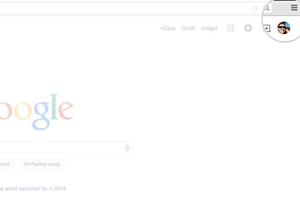Go to Gmail from the header
This screenshot has height=207, width=300.
188,28
